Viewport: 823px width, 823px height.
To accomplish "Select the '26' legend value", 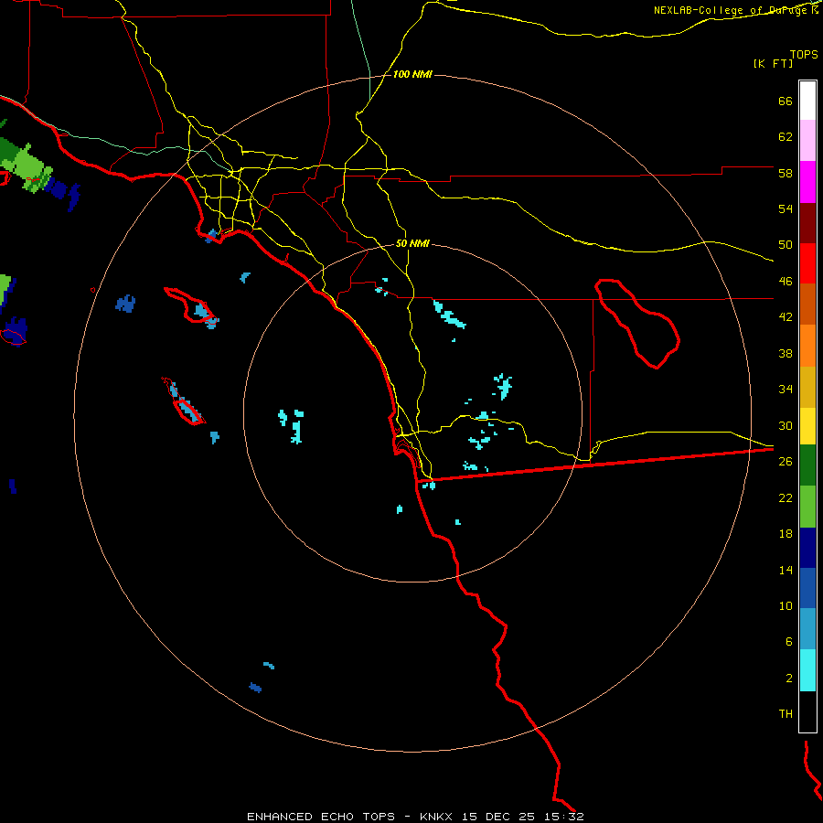I will pyautogui.click(x=786, y=462).
